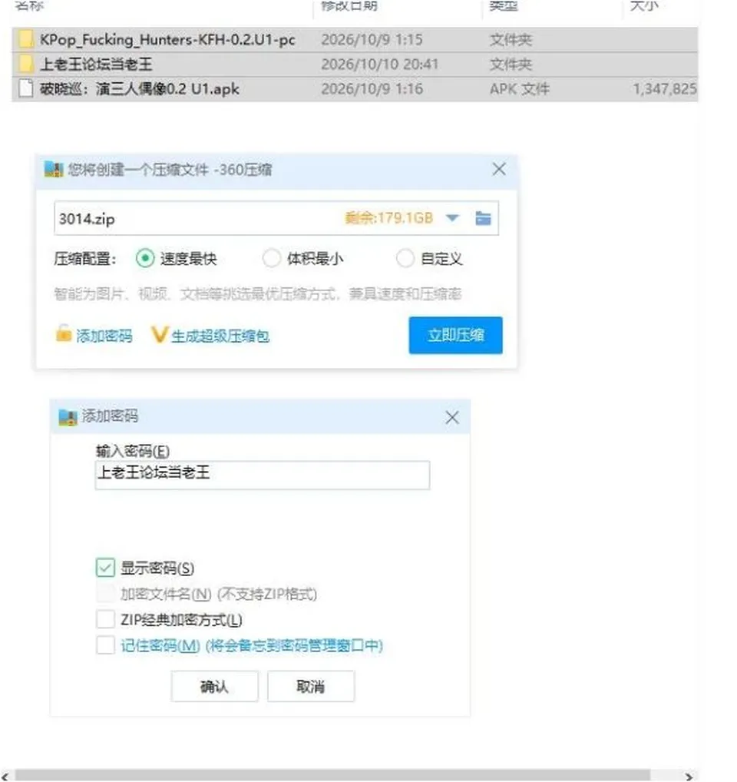This screenshot has height=782, width=737.
Task: Choose the 自定义 compression option
Action: tap(405, 258)
